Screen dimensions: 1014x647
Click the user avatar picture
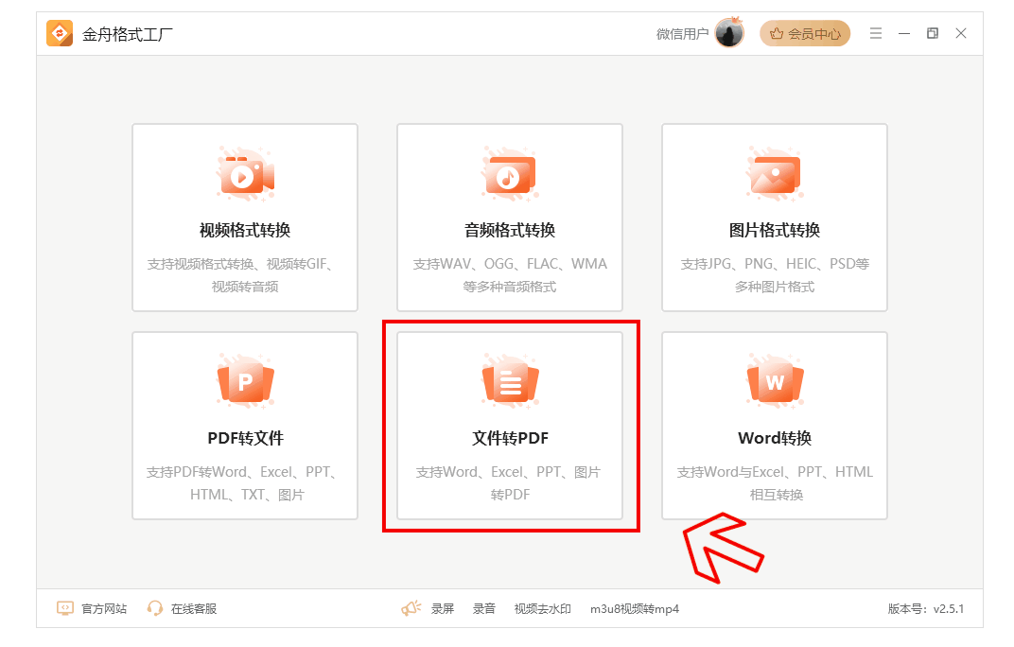tap(729, 33)
